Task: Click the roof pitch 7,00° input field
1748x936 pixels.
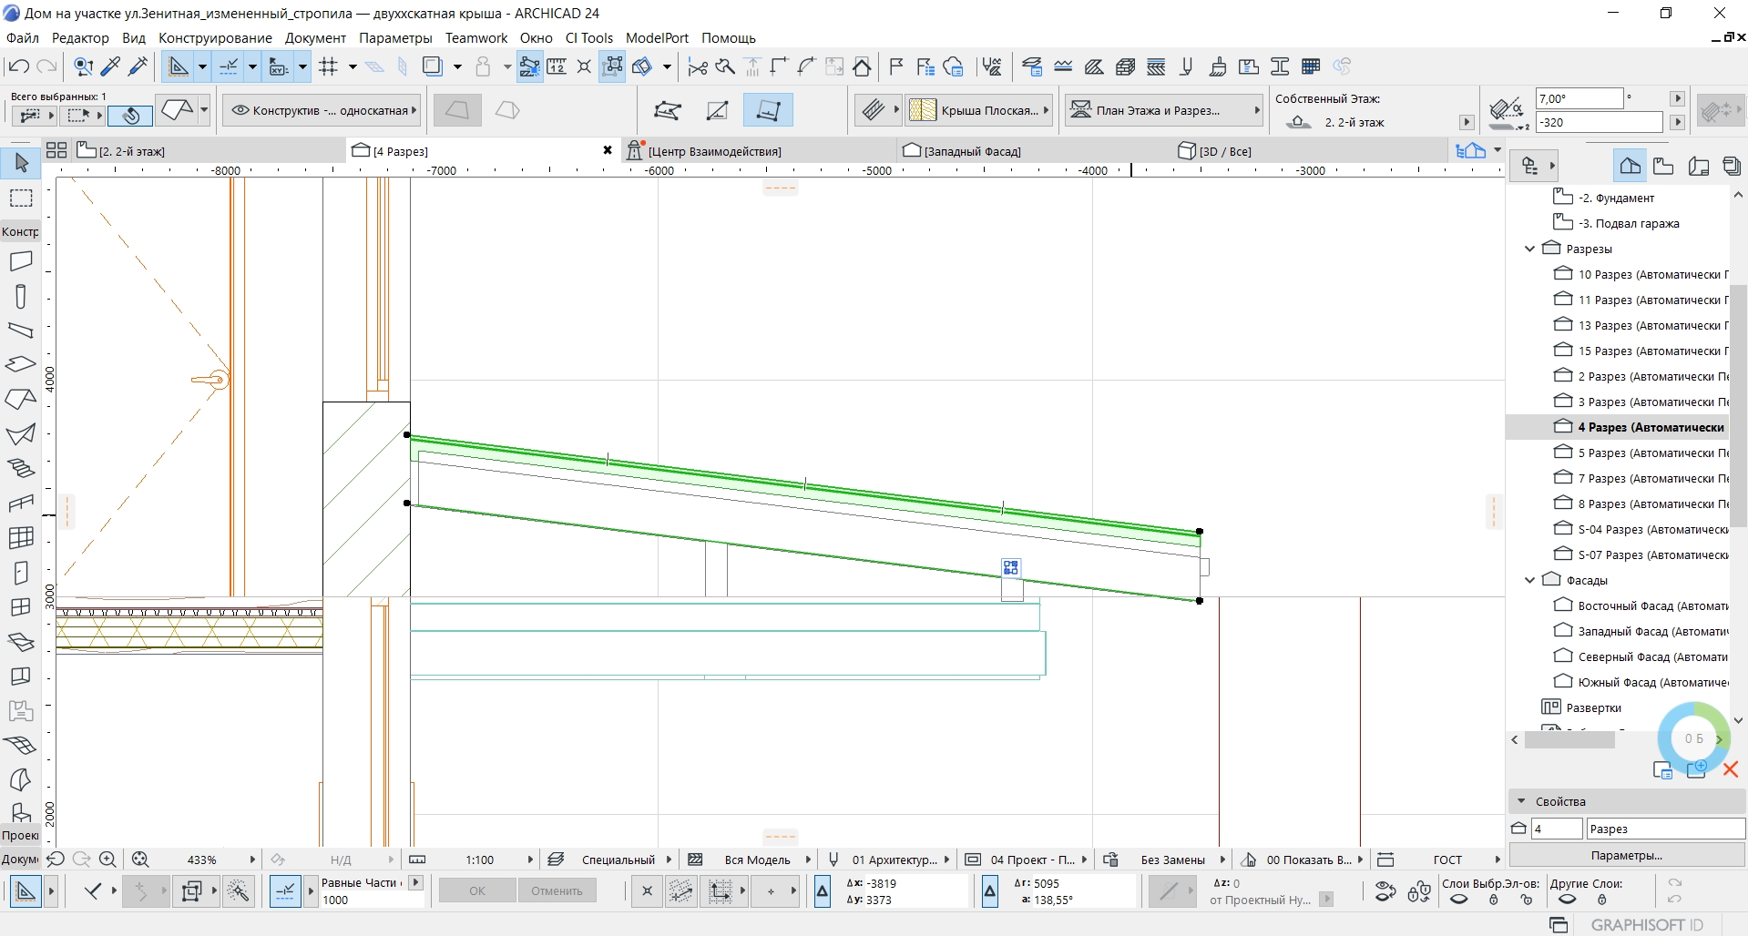Action: (1579, 98)
